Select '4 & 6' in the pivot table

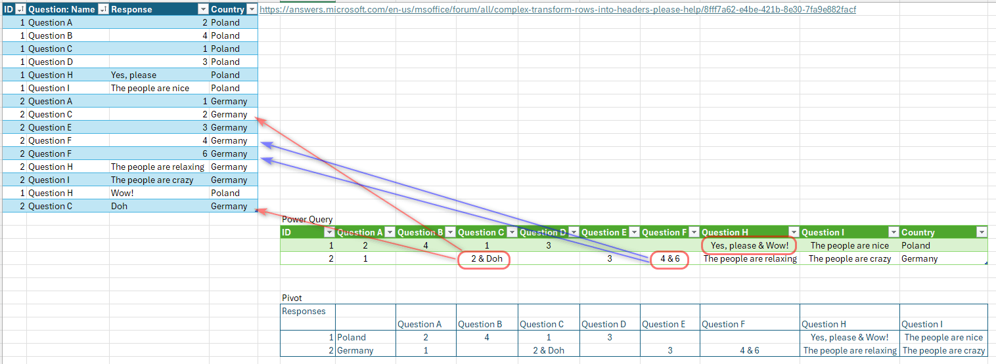pyautogui.click(x=750, y=350)
